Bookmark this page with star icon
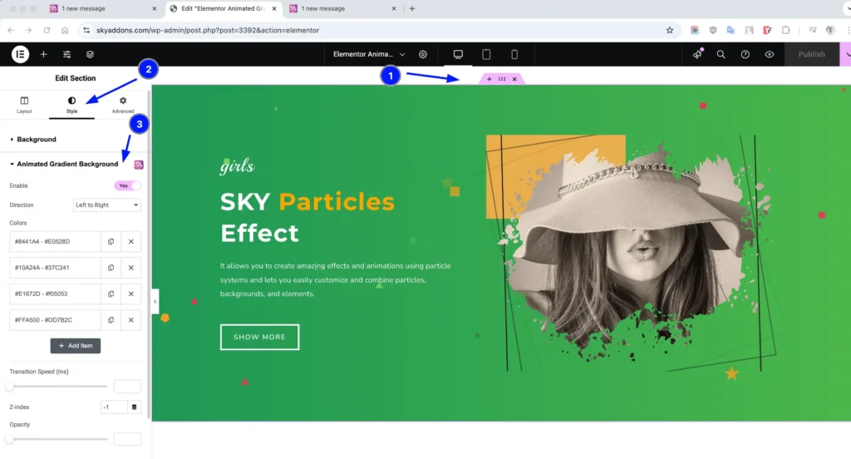Screen dimensions: 851x459 point(670,31)
